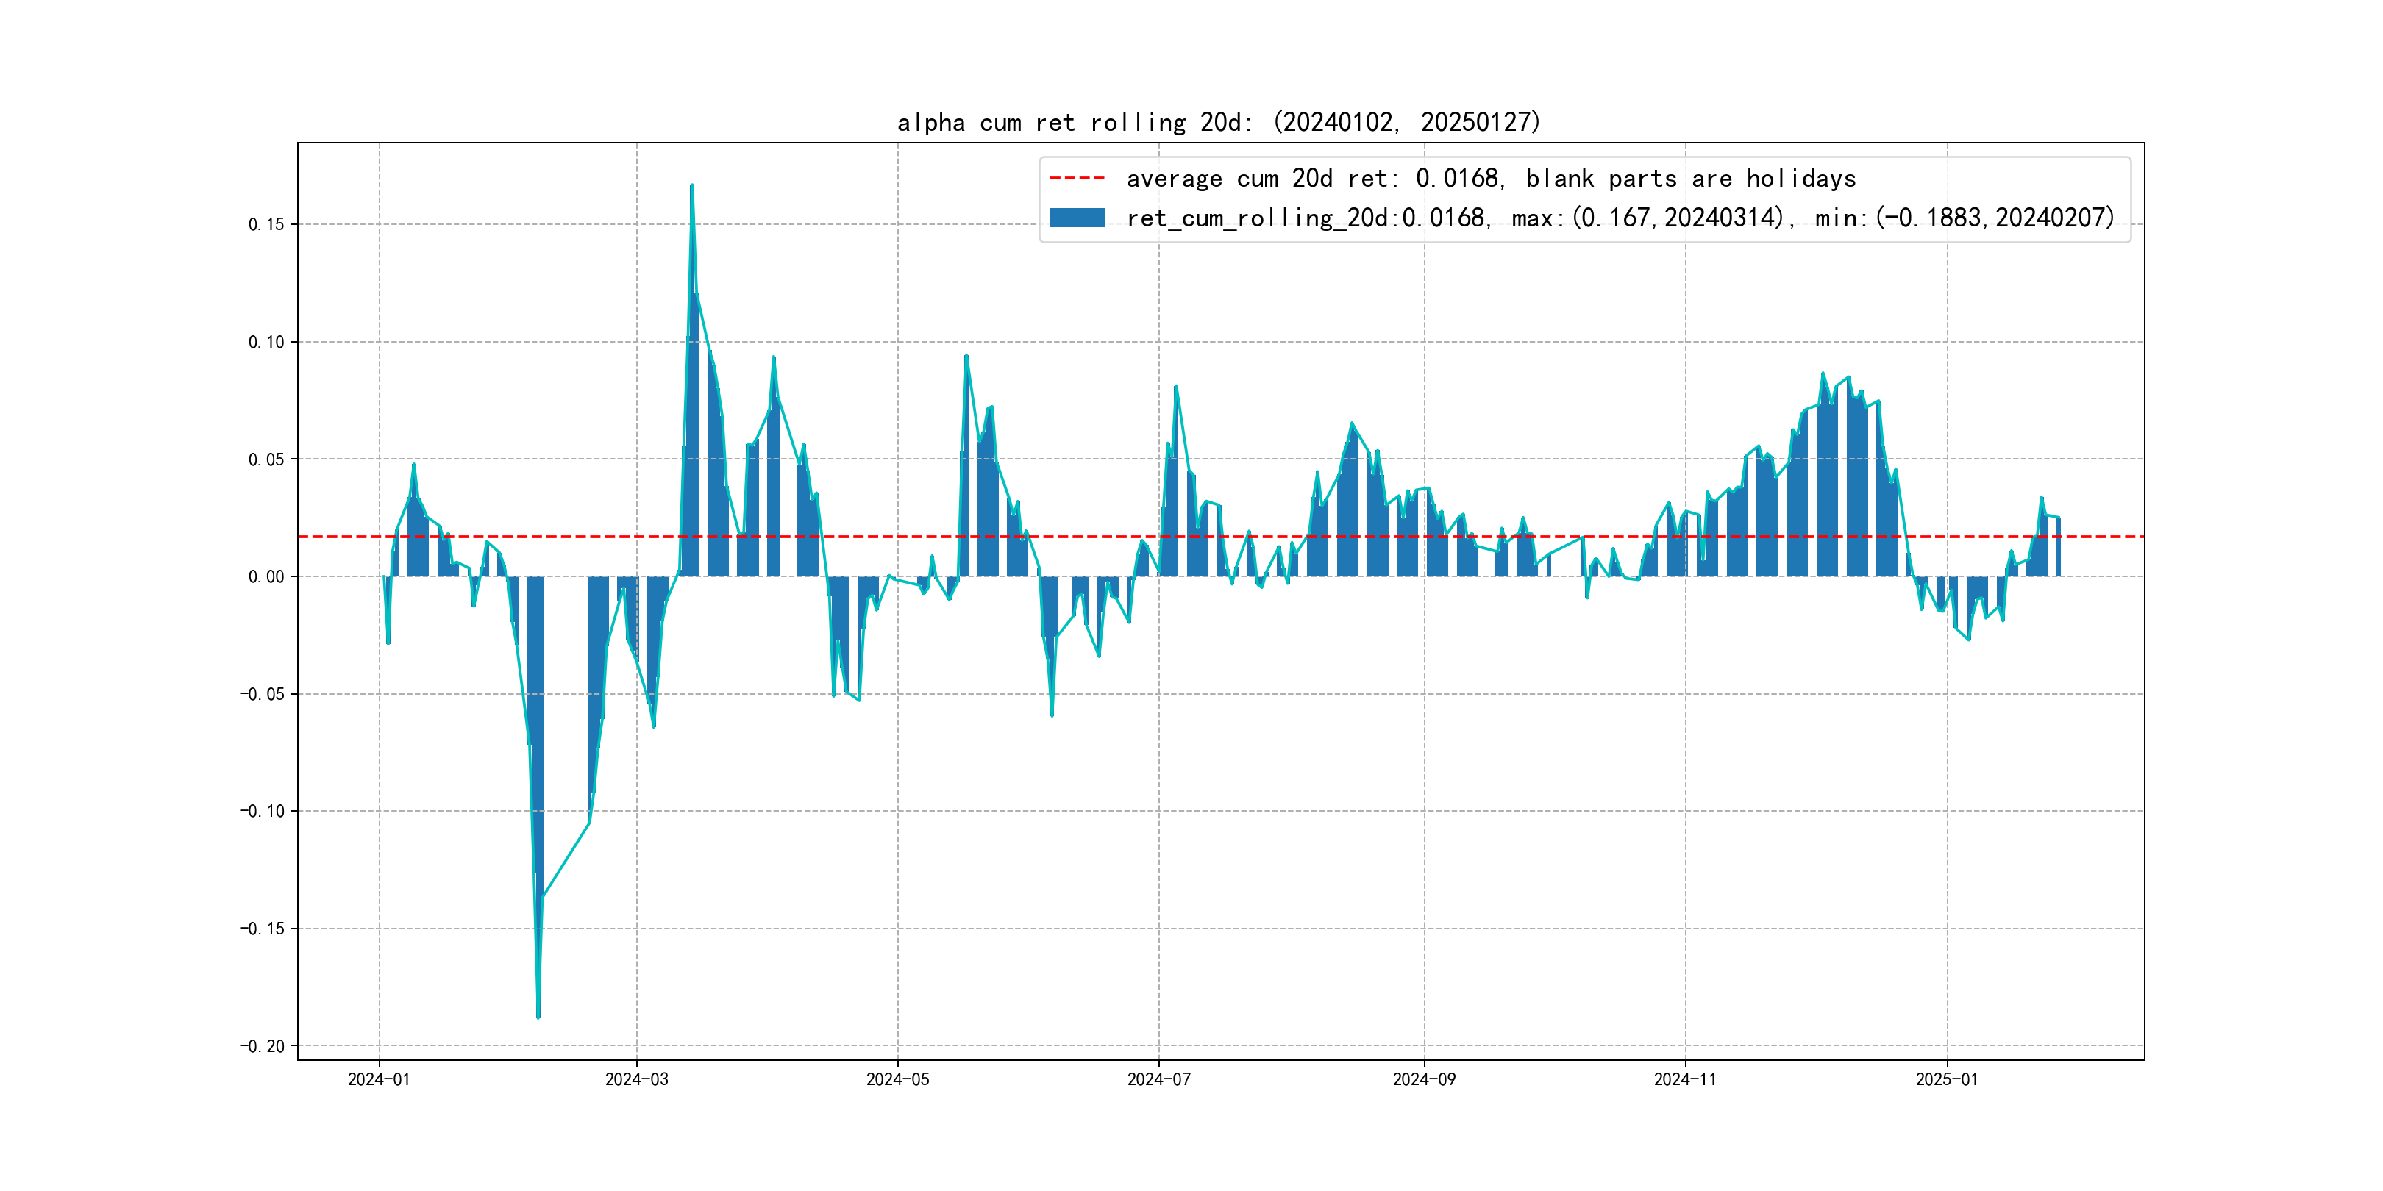Click the 2025-01 x-axis label
The image size is (2383, 1191).
click(1946, 1079)
